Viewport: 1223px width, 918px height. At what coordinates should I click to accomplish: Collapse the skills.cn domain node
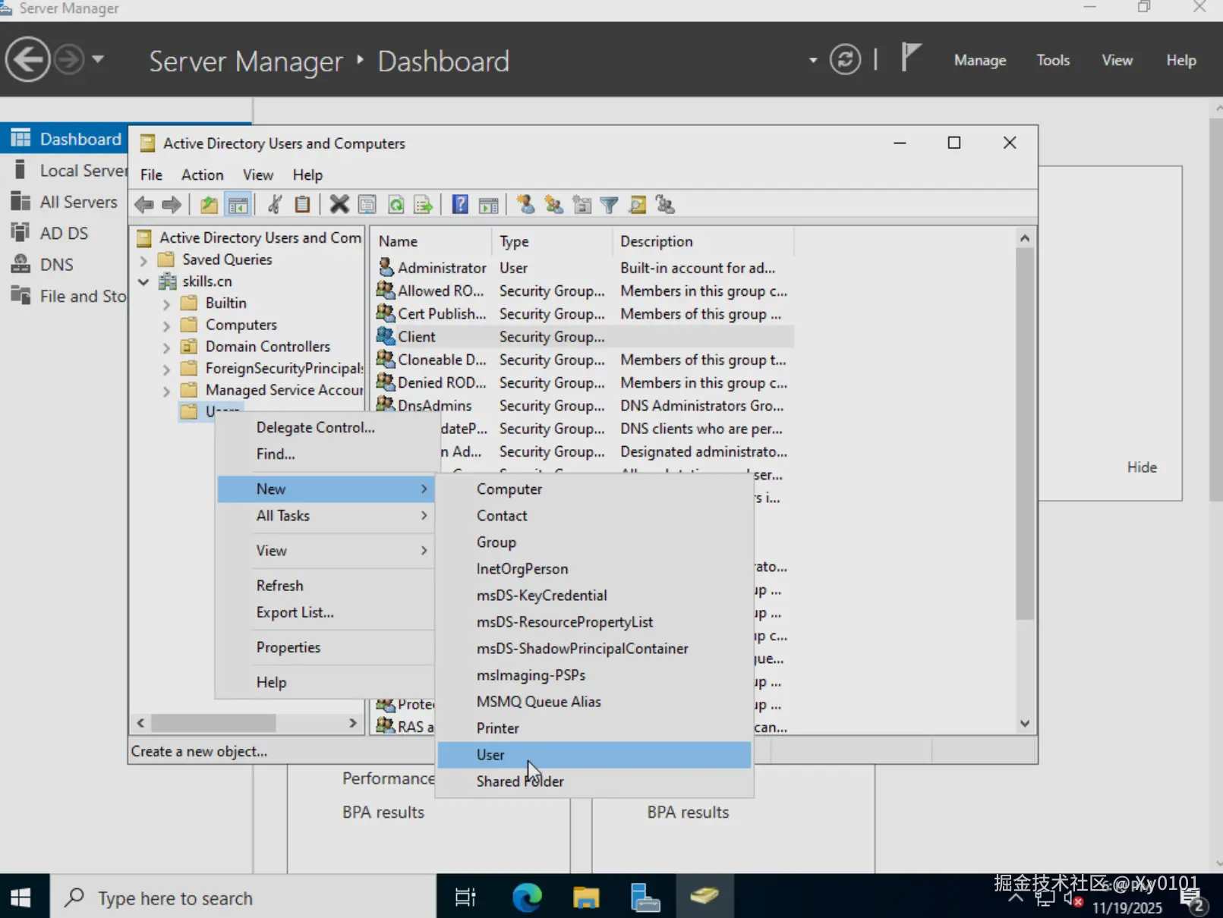tap(143, 281)
